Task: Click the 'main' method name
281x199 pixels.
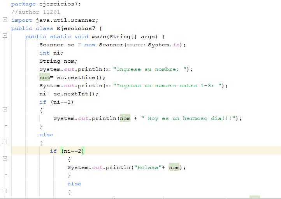Action: click(99, 37)
